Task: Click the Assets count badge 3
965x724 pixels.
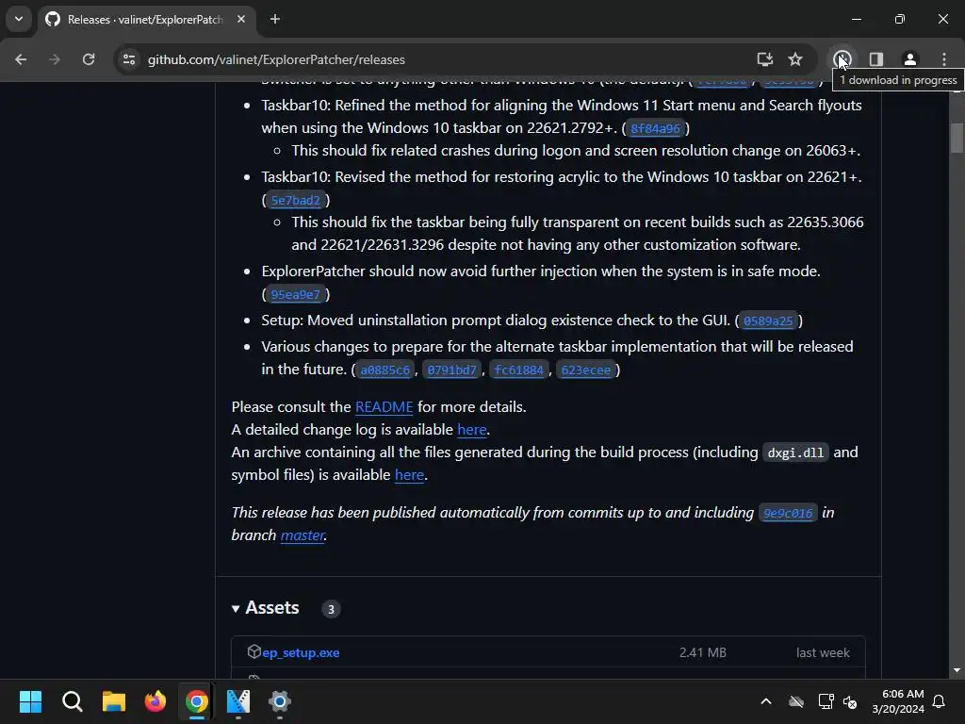Action: click(x=331, y=609)
